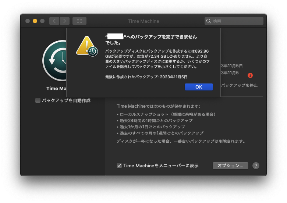287x203 pixels.
Task: Open オプション… options button
Action: pos(230,166)
